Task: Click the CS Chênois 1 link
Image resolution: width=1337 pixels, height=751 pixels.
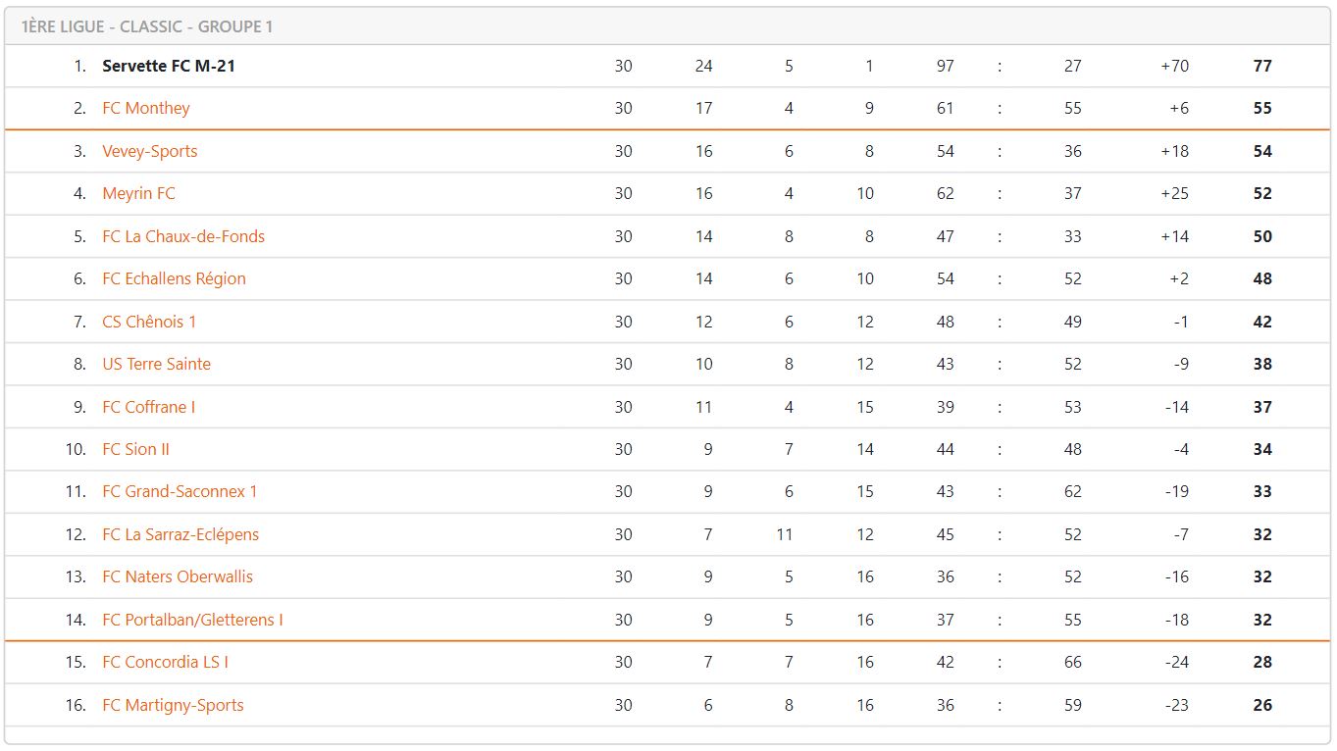Action: point(149,322)
